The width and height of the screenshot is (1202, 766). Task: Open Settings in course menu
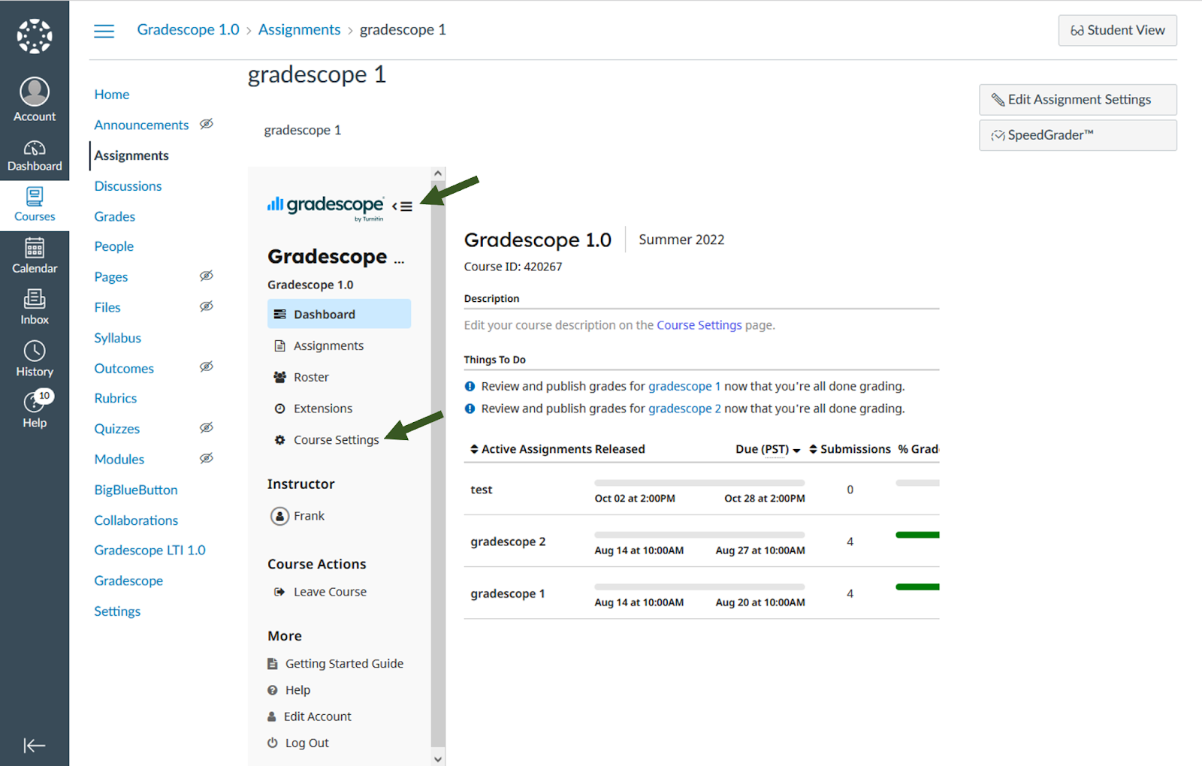click(x=117, y=611)
